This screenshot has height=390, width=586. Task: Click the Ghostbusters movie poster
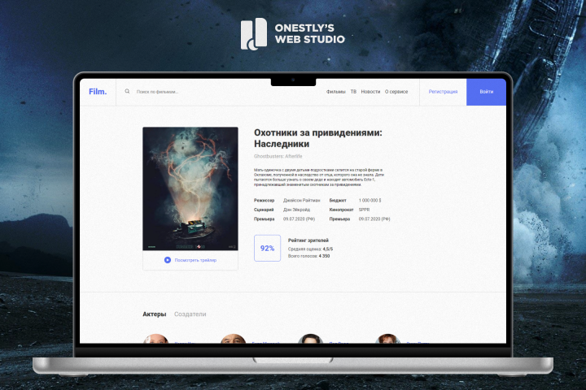click(190, 188)
